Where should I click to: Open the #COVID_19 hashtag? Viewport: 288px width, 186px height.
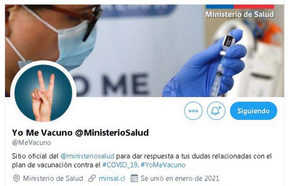pos(120,165)
